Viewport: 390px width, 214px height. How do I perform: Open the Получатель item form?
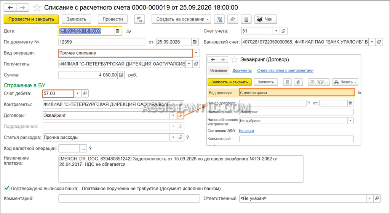click(196, 64)
